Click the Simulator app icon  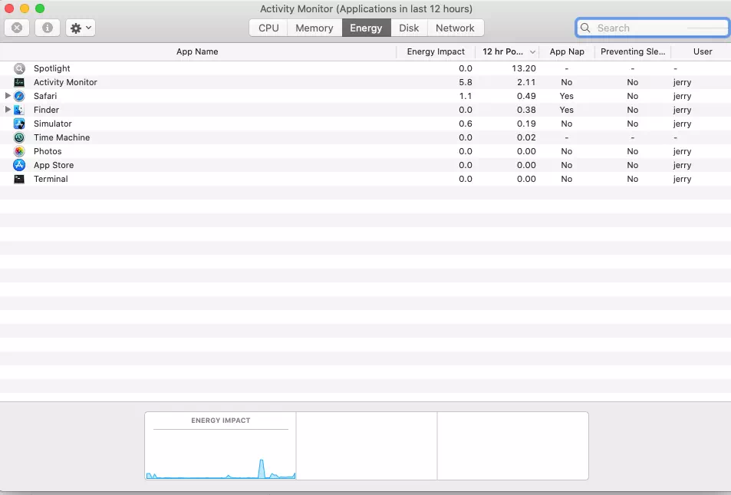[19, 124]
